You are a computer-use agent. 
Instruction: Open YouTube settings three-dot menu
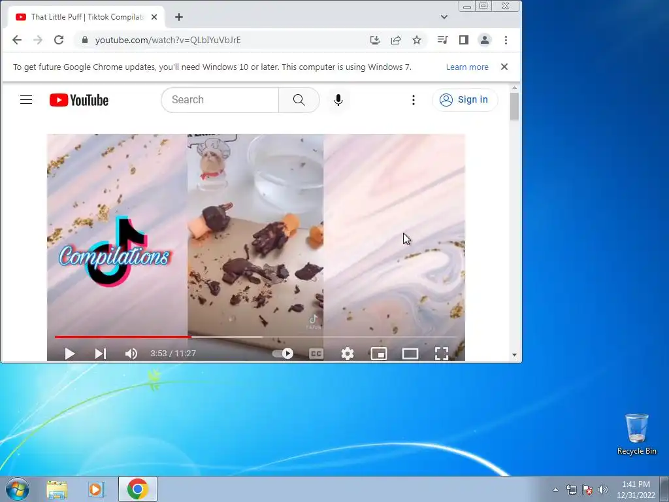tap(413, 100)
